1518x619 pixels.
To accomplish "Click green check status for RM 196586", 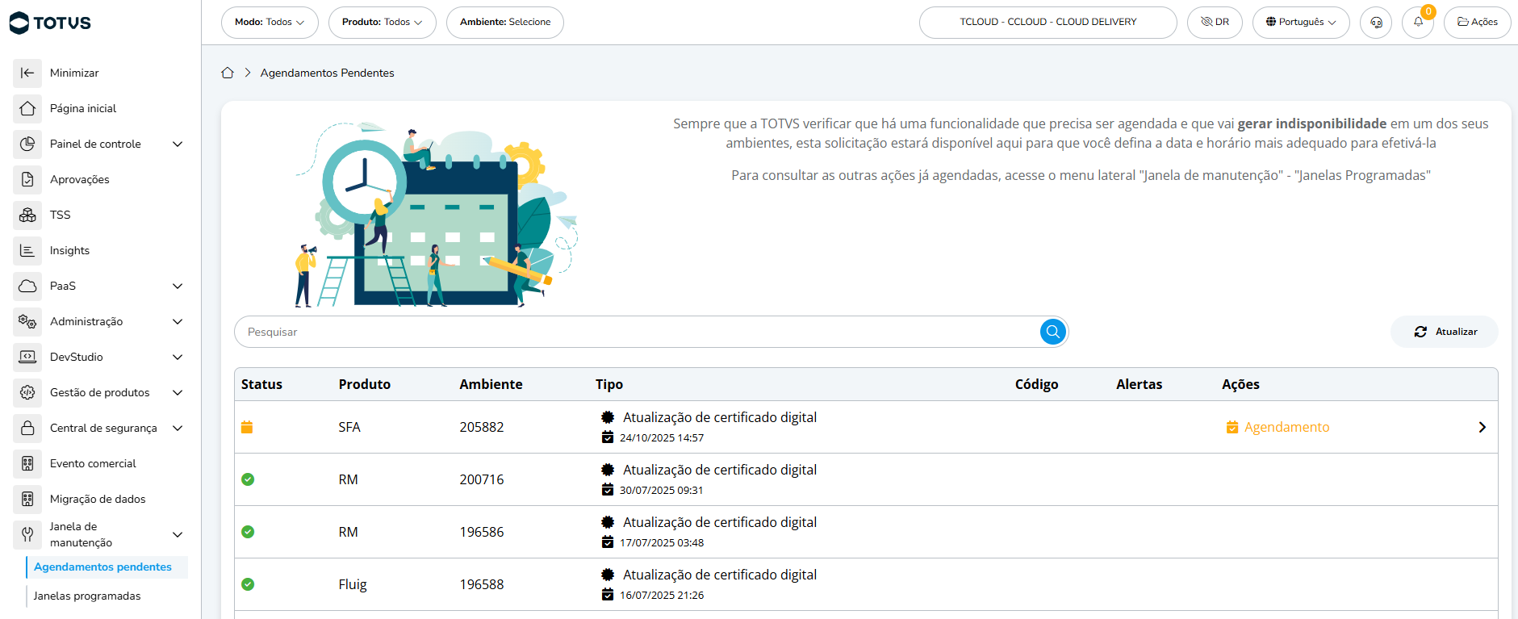I will pos(248,532).
